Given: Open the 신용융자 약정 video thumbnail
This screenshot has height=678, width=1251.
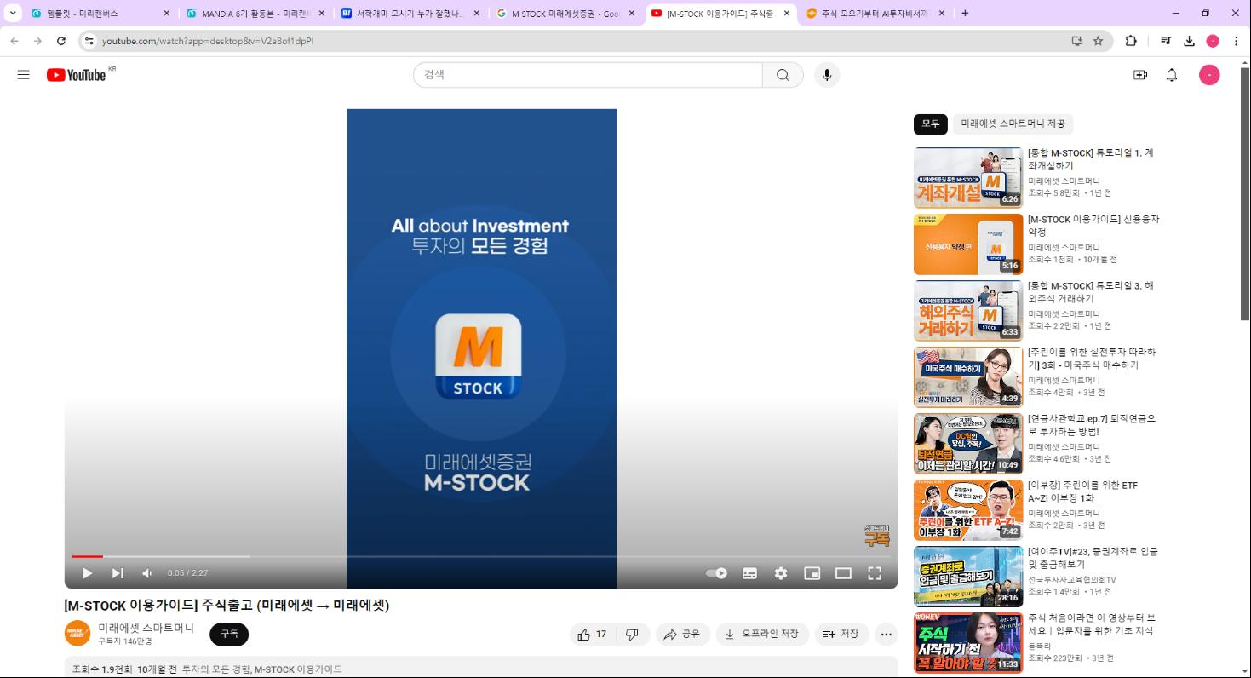Looking at the screenshot, I should click(x=968, y=244).
